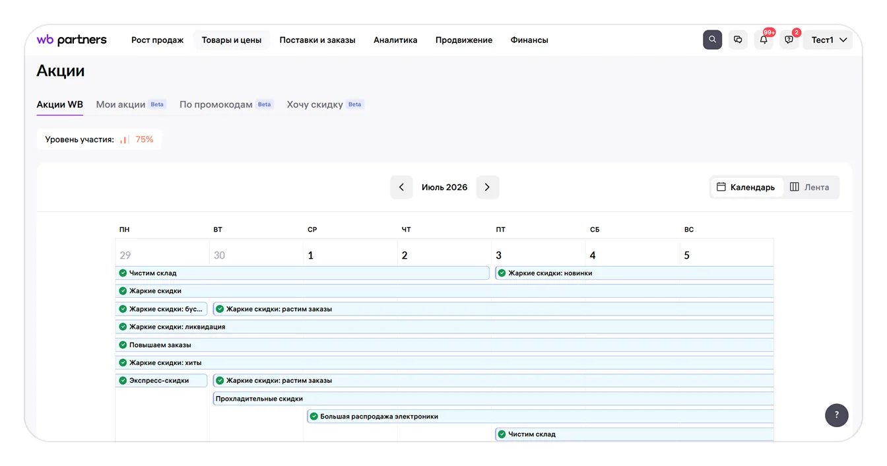Open the Жаркие скидки: новинки promotion
This screenshot has height=466, width=887.
click(634, 273)
